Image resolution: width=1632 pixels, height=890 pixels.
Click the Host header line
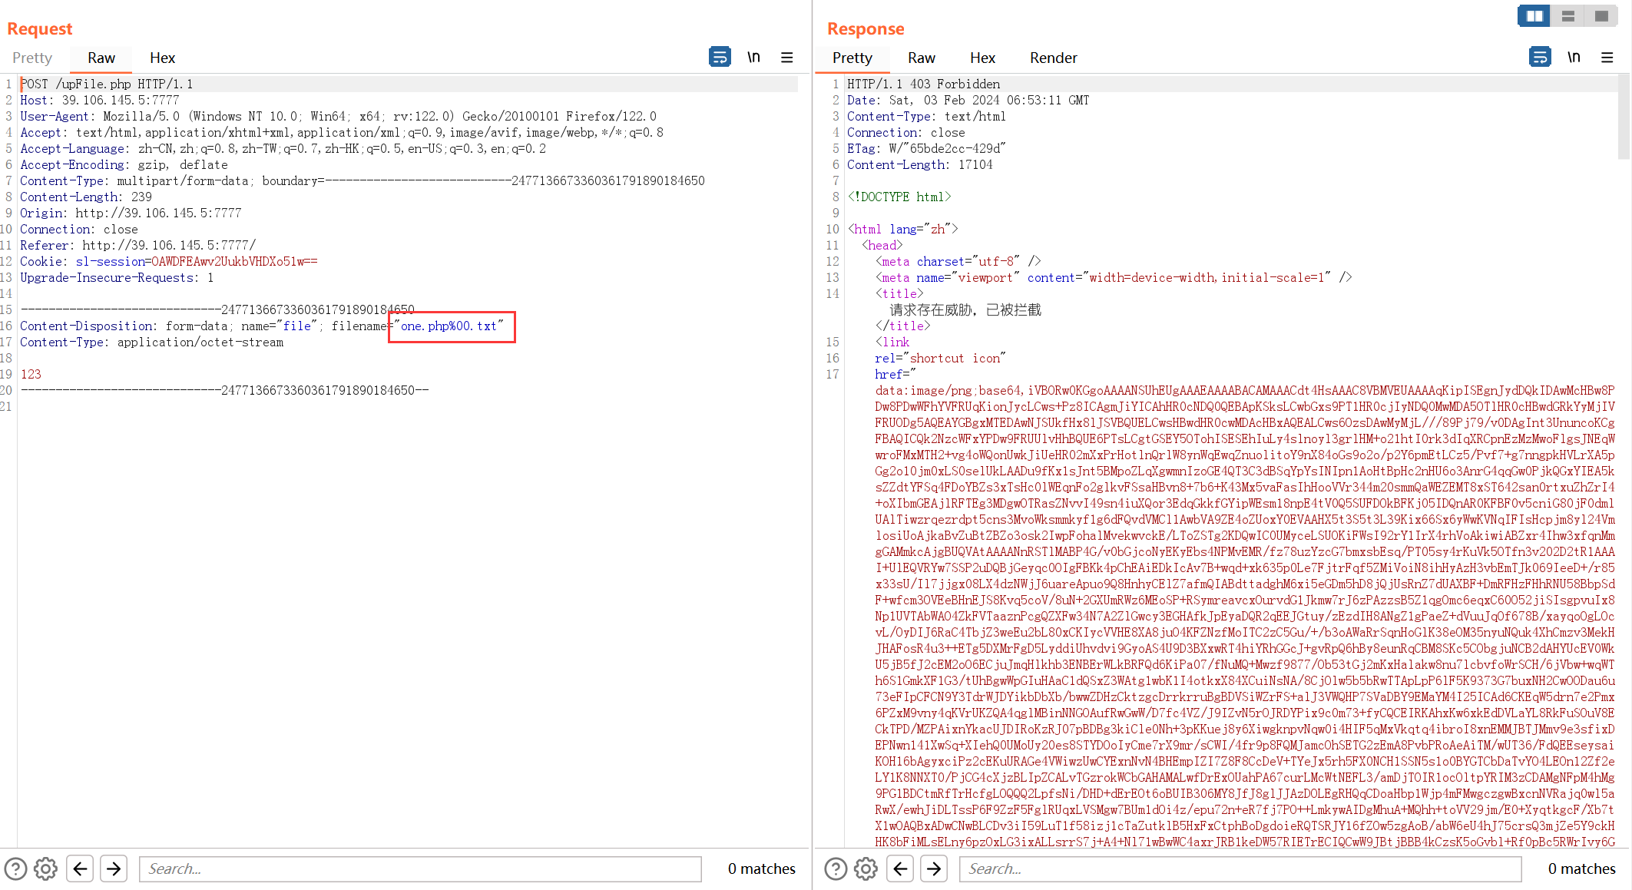[100, 100]
